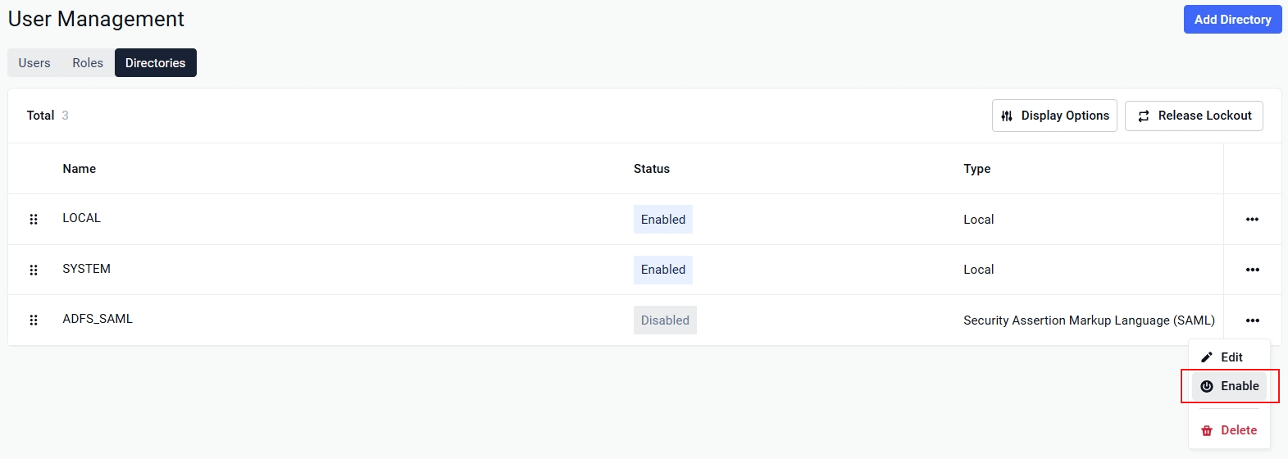1288x459 pixels.
Task: Toggle the three-dot menu for ADFS_SAML directory
Action: tap(1252, 320)
